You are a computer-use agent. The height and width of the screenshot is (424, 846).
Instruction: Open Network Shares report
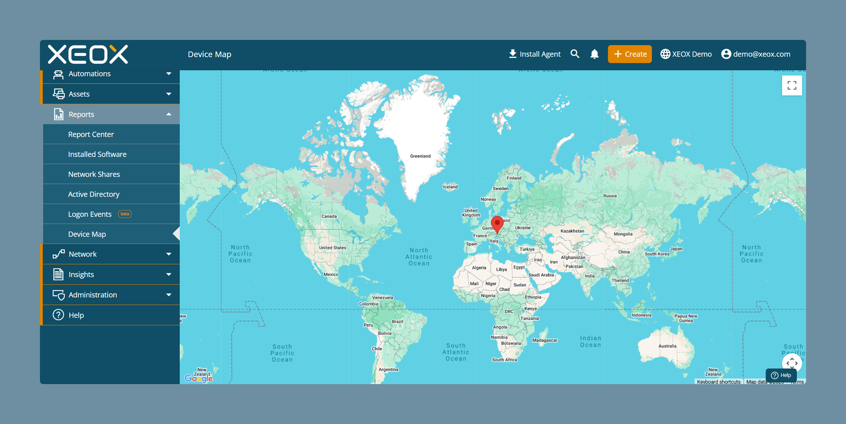point(111,174)
